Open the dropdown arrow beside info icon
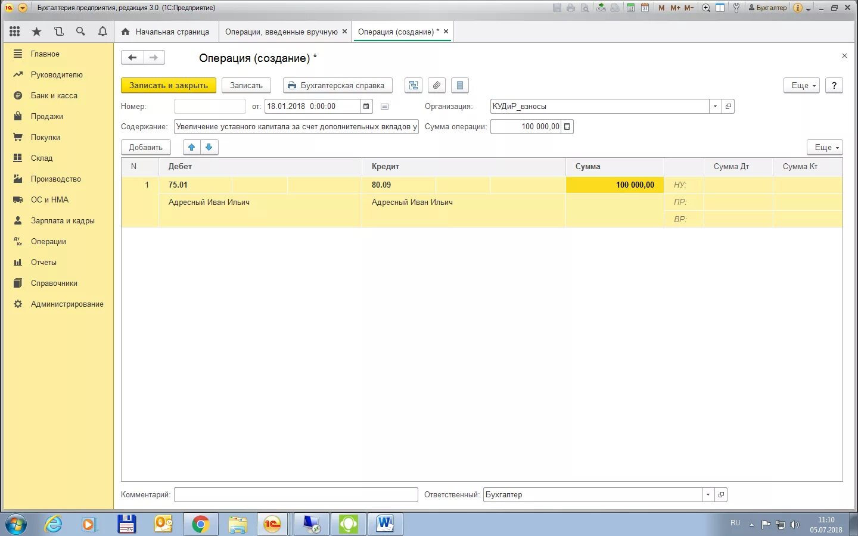This screenshot has height=536, width=858. click(x=809, y=8)
